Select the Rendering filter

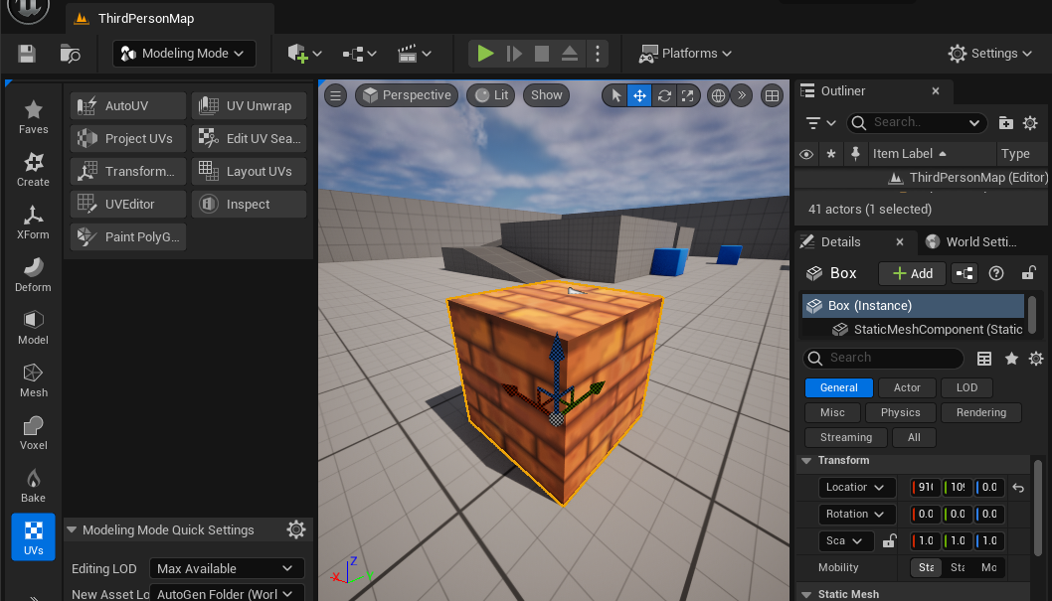980,412
